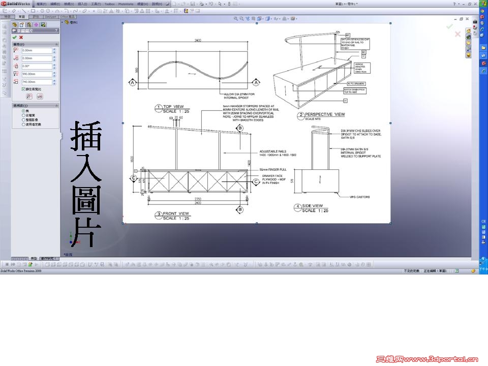This screenshot has height=366, width=488.
Task: Switch to the DimXpert CommandManager tab
Action: pos(50,16)
